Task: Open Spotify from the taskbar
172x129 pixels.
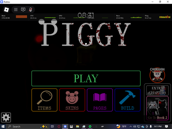Action: (90, 127)
